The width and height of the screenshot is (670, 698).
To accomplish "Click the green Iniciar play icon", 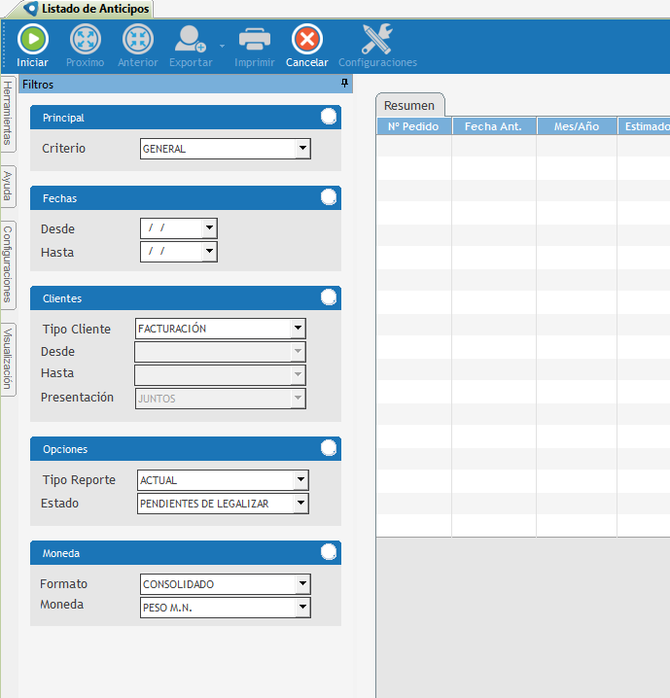I will pos(32,39).
